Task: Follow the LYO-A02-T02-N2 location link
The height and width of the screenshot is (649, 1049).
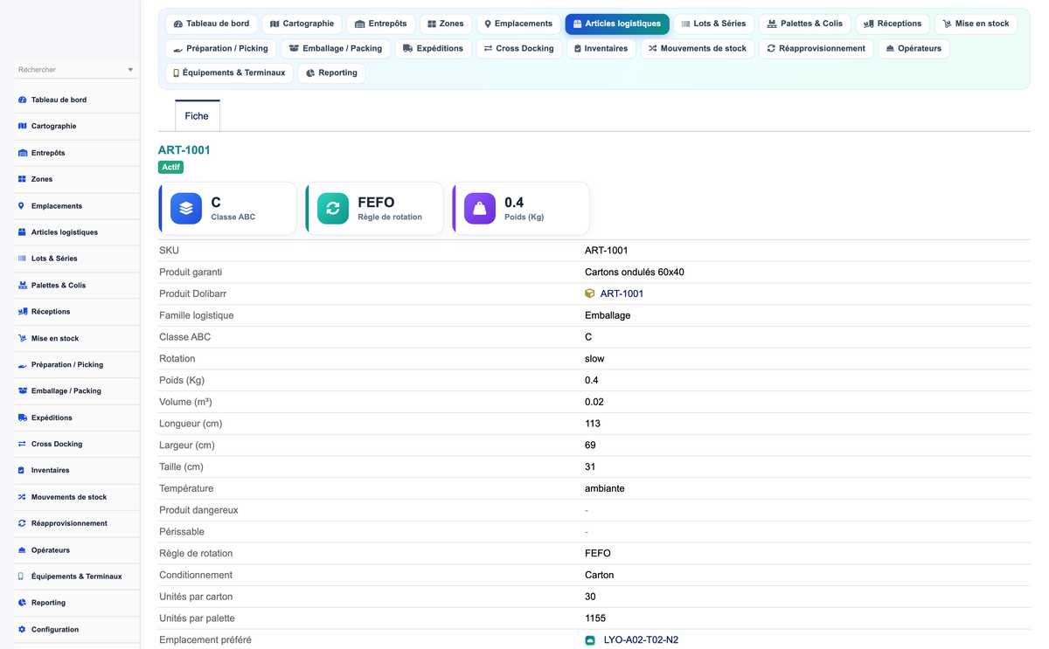Action: pos(641,640)
